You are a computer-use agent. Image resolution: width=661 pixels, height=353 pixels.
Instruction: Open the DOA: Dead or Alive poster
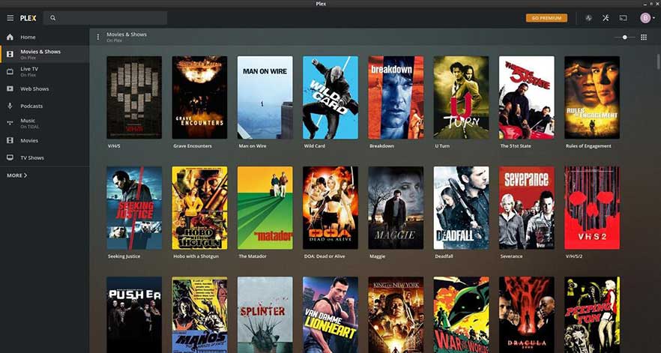pos(330,208)
